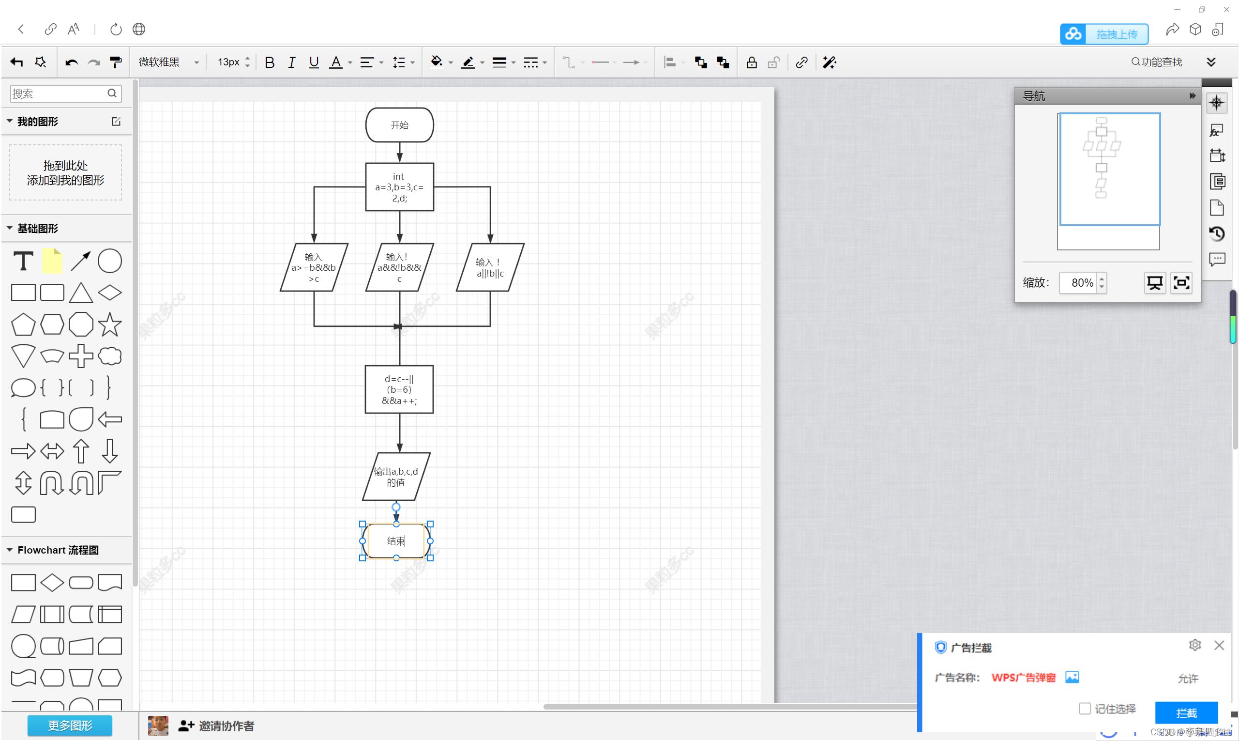
Task: Open the font family dropdown 微软雅黑
Action: tap(168, 62)
